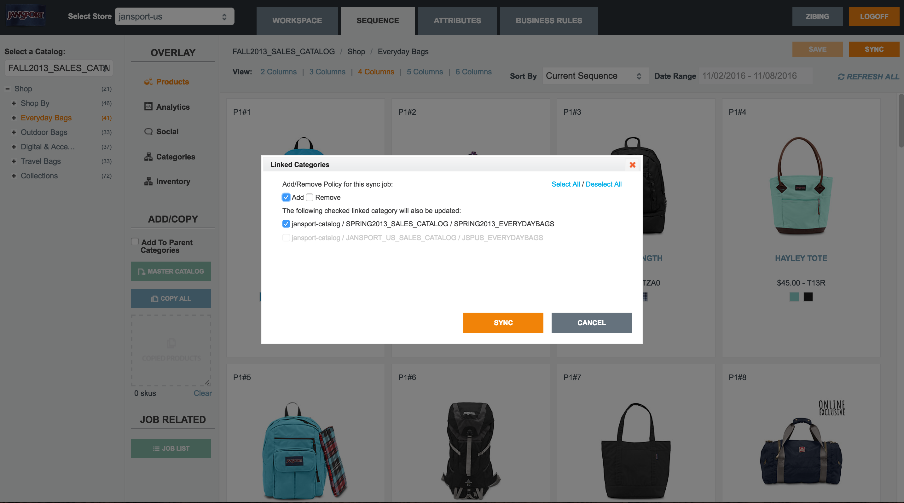
Task: Click the copied products drop area
Action: click(x=171, y=350)
